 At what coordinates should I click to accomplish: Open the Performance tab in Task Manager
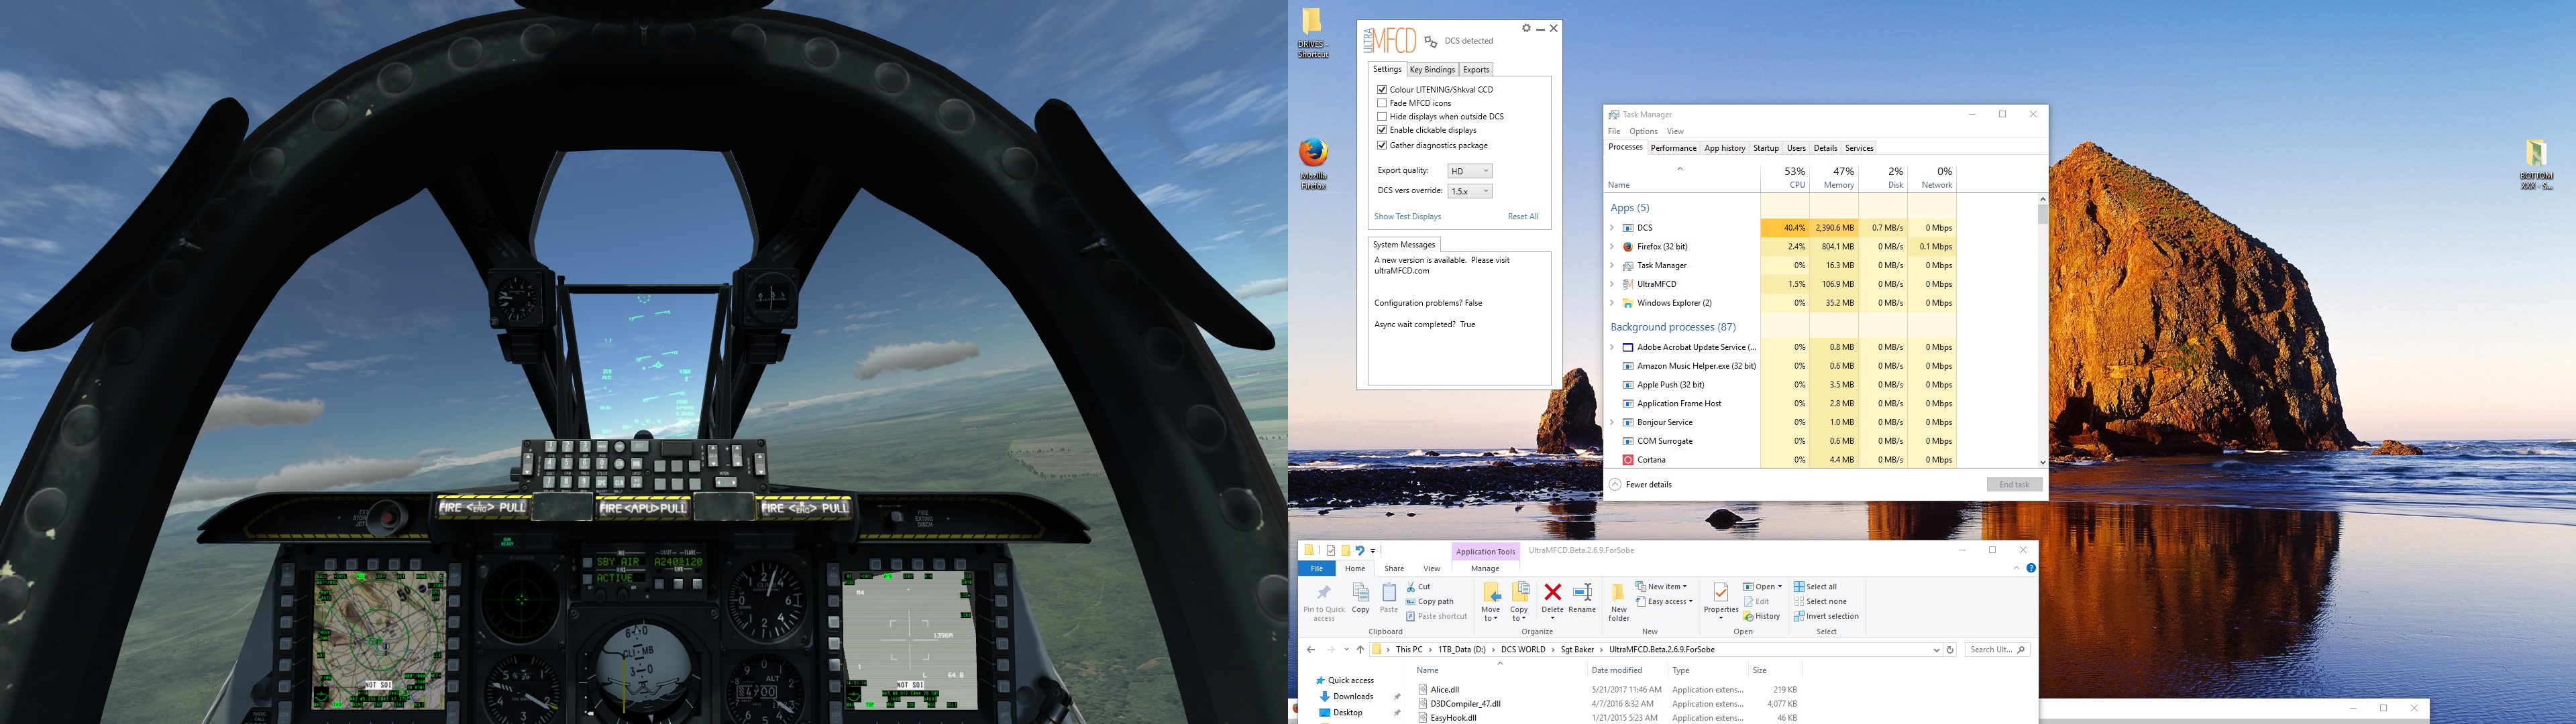1673,148
